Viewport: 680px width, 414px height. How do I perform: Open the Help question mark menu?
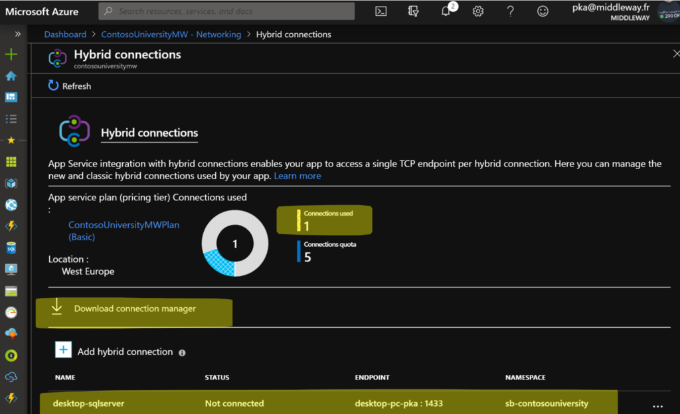point(509,11)
